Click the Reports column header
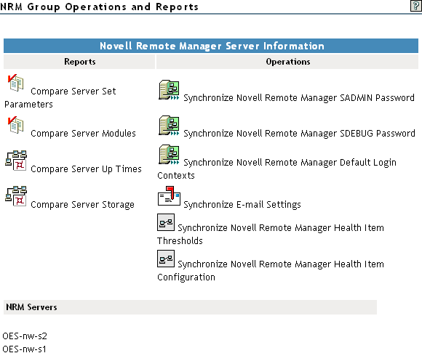The height and width of the screenshot is (353, 422). tap(79, 62)
